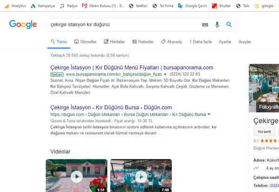This screenshot has width=279, height=192.
Task: Switch to the Görseller tab
Action: 85,42
